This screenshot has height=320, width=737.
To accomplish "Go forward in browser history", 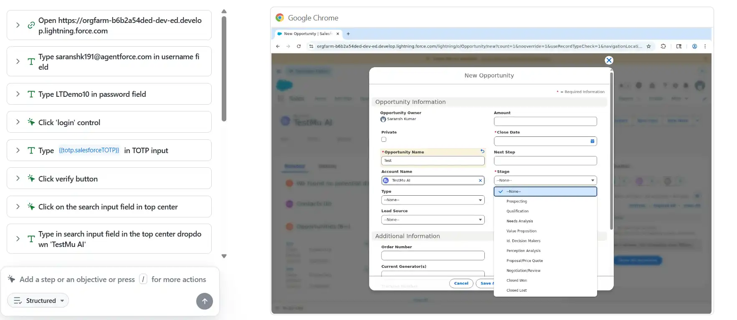I will click(288, 46).
